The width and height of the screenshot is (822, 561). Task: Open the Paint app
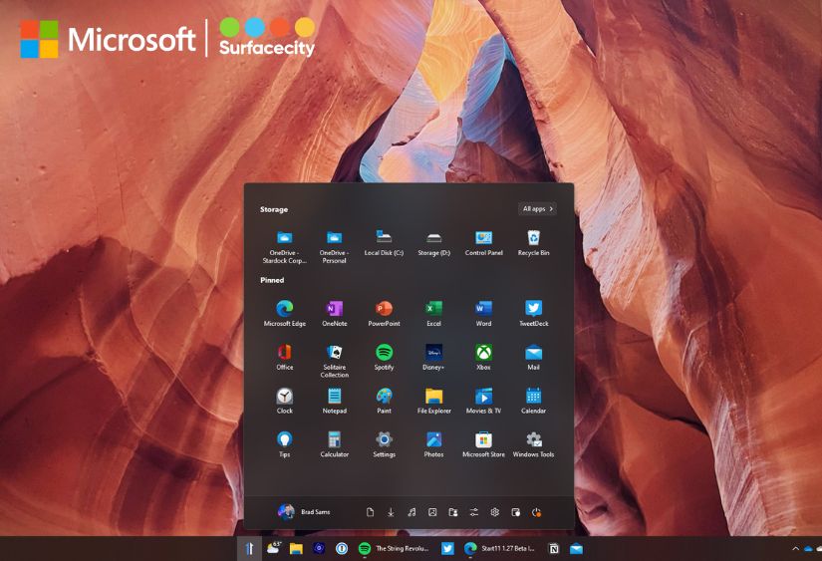pyautogui.click(x=384, y=397)
